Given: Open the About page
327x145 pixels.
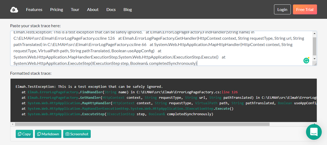Looking at the screenshot, I should tap(93, 9).
